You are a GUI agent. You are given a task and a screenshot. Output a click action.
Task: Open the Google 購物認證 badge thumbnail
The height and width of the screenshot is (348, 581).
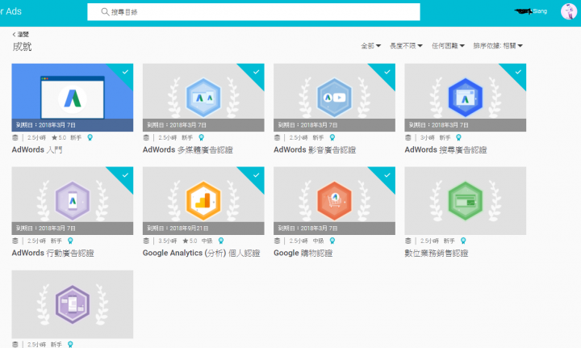tap(334, 200)
